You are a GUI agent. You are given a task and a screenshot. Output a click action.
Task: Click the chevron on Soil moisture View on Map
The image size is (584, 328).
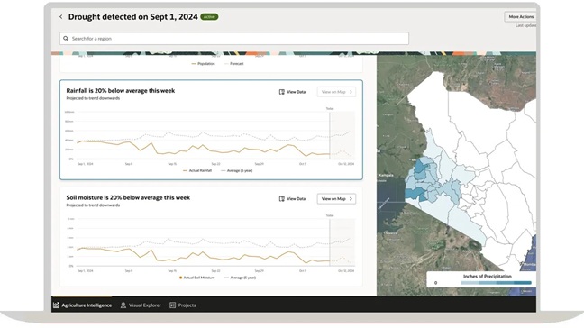point(351,199)
